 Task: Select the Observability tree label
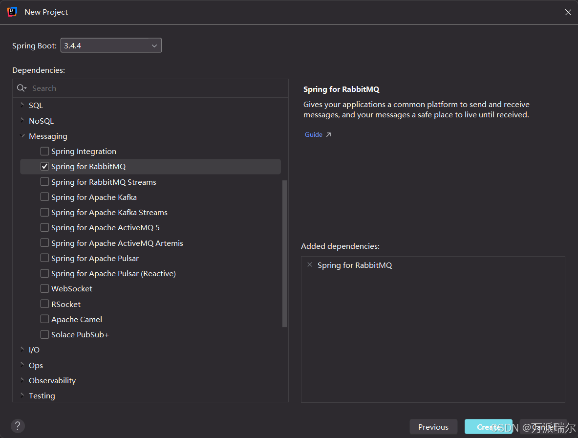52,380
